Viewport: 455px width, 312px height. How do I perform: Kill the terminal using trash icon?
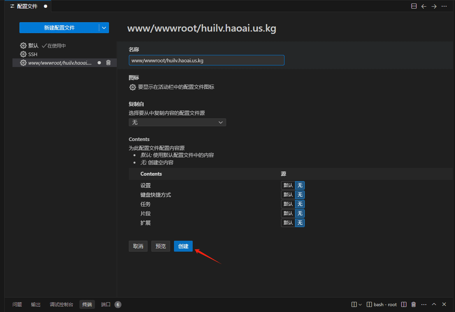point(413,305)
